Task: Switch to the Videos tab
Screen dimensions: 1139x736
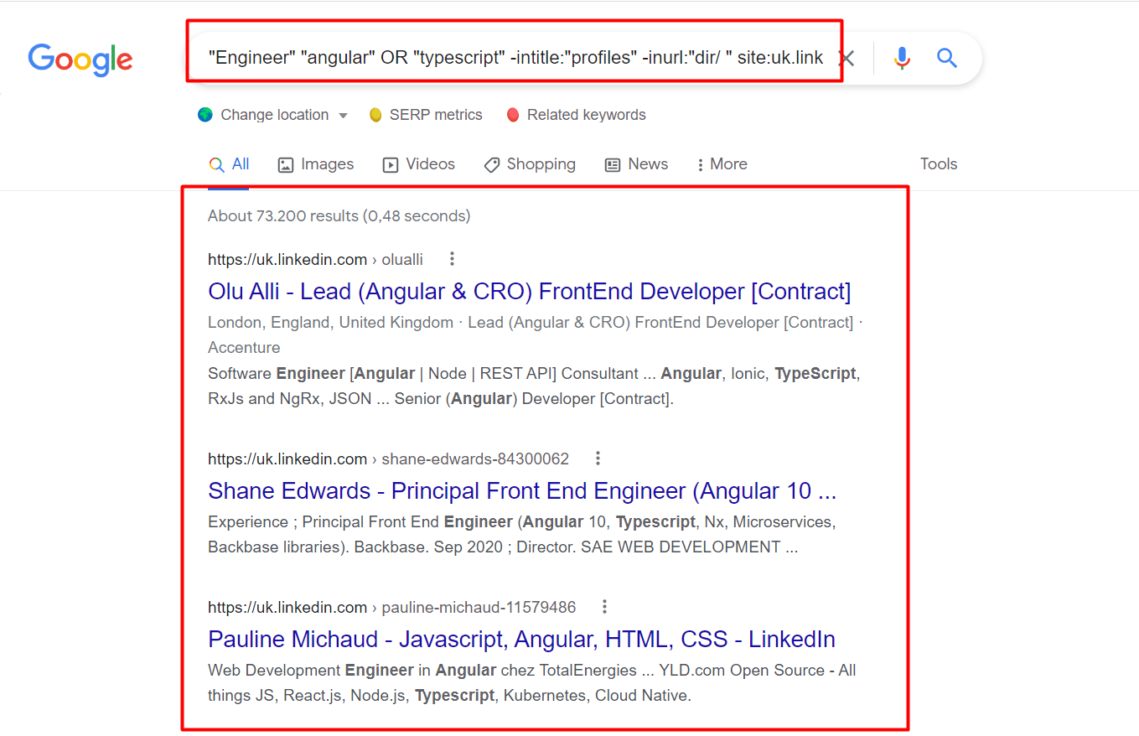Action: click(x=419, y=164)
